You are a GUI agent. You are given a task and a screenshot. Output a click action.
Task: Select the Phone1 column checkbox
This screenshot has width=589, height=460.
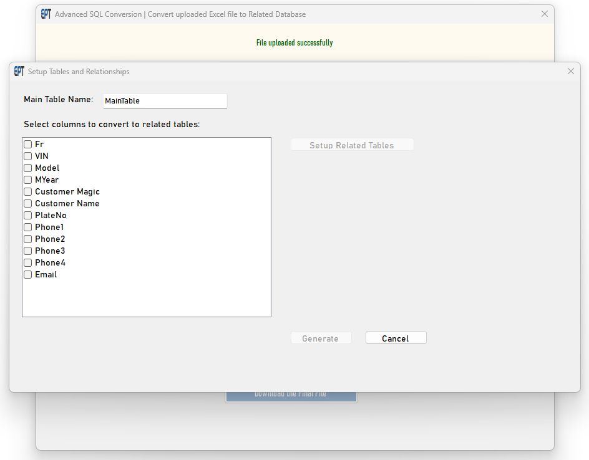(x=28, y=228)
